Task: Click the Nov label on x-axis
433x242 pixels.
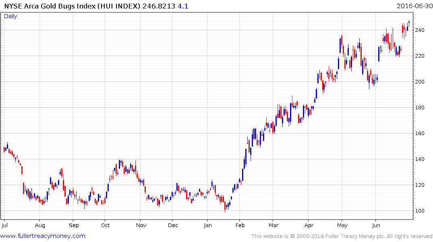Action: coord(141,225)
